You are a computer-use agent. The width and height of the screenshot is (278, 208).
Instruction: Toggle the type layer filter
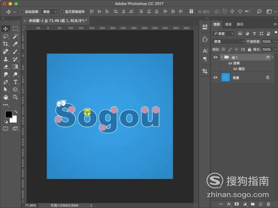[254, 33]
